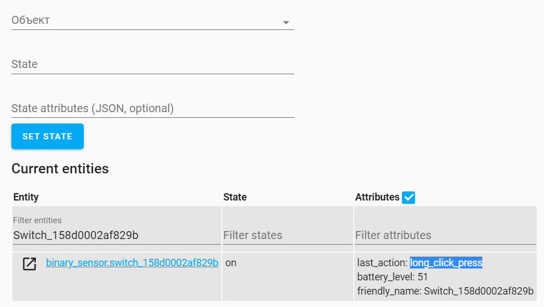The width and height of the screenshot is (544, 307).
Task: Click the Attributes column header label
Action: coord(377,197)
